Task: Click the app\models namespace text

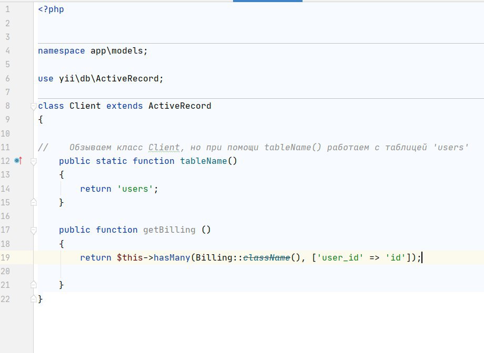Action: point(116,51)
